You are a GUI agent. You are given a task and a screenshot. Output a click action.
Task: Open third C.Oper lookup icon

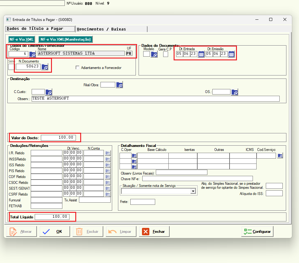(134, 167)
